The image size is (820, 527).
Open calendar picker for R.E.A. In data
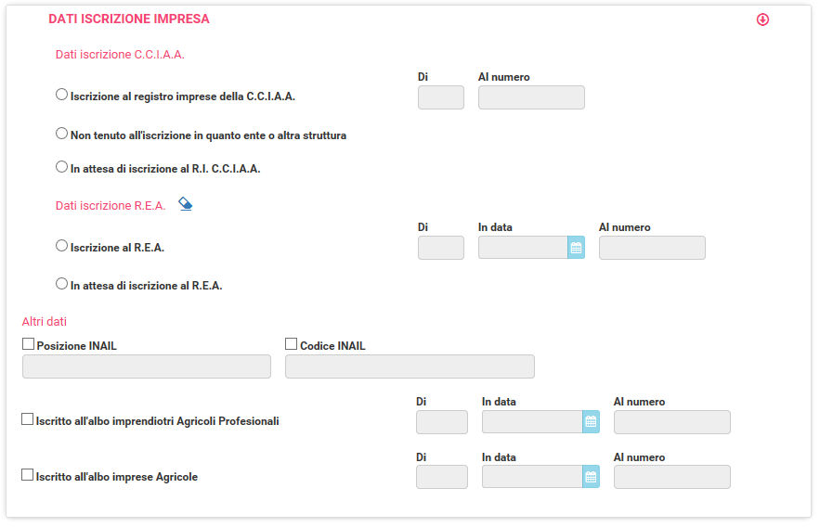(577, 248)
